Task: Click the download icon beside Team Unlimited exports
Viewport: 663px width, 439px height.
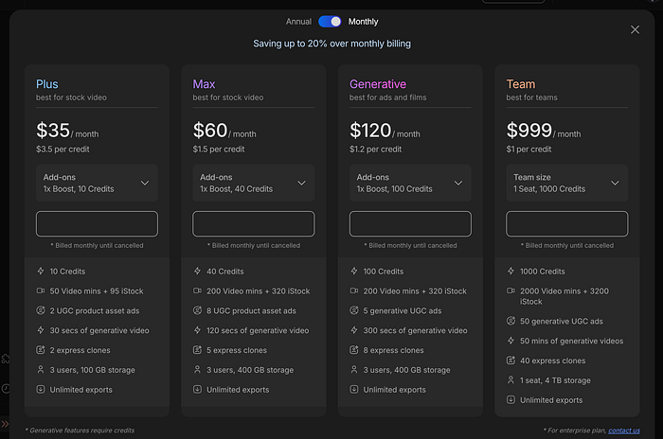Action: tap(511, 400)
